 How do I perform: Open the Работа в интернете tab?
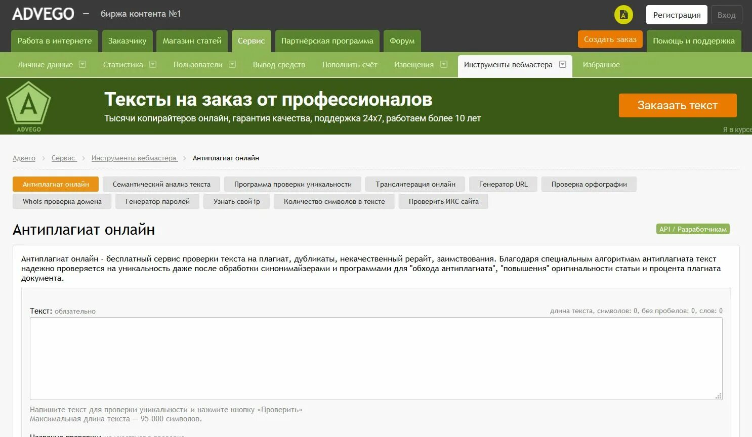click(55, 41)
